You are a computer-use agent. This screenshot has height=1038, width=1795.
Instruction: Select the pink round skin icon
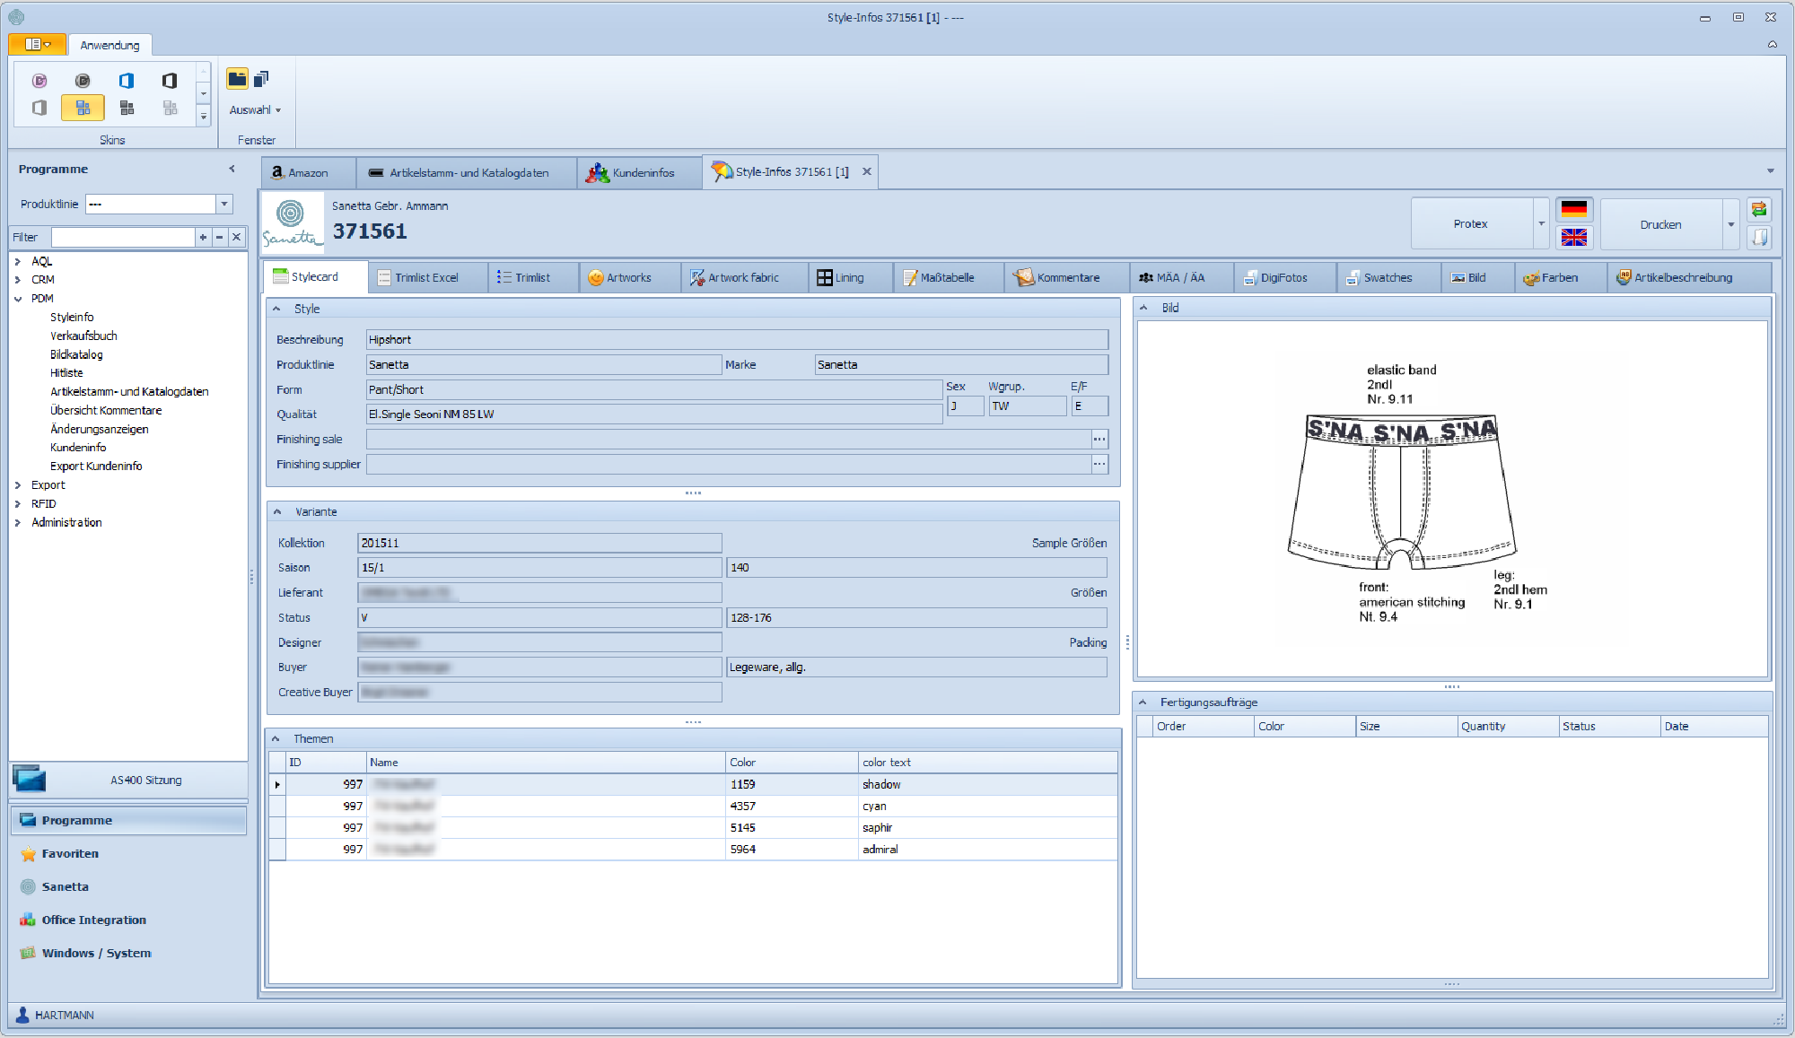pos(39,81)
